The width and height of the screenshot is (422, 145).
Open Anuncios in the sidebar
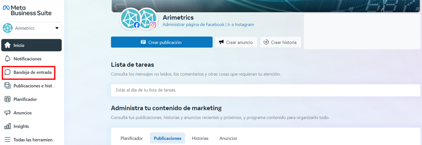(32, 113)
